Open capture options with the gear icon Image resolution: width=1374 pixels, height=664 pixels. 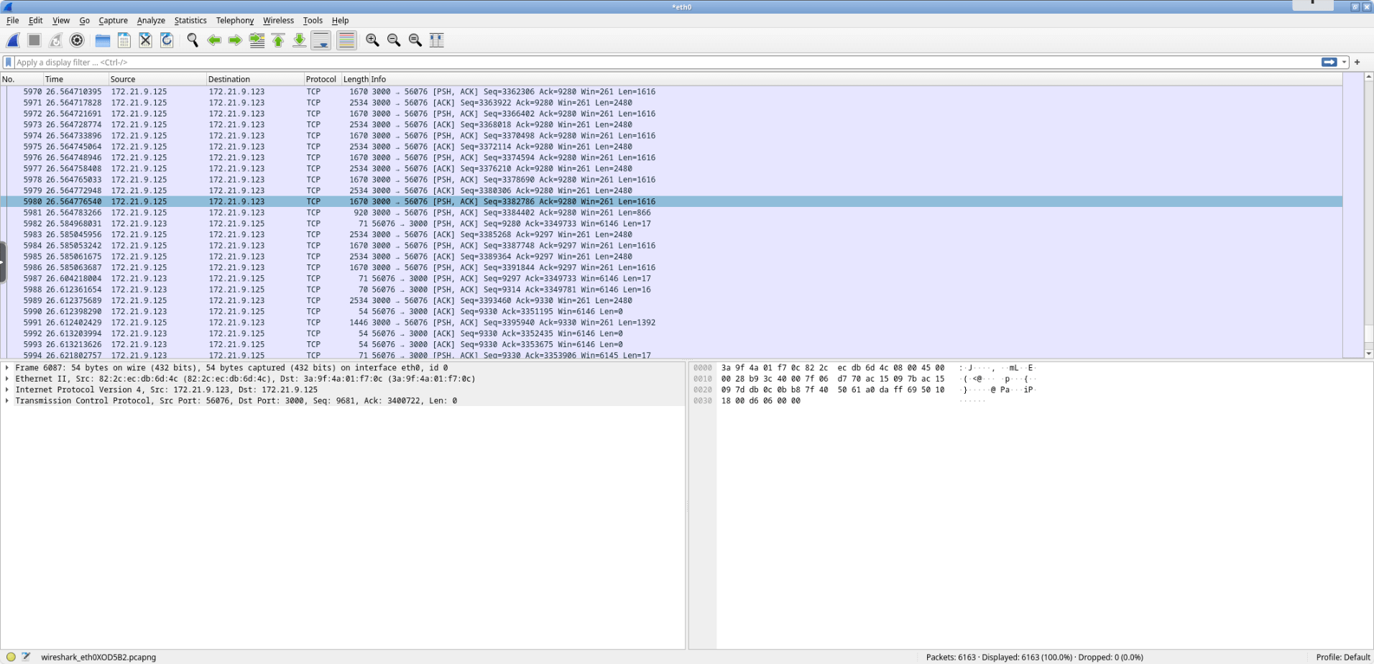click(76, 40)
